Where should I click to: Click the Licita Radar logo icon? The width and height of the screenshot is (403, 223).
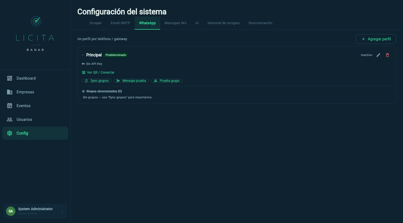pos(36,21)
